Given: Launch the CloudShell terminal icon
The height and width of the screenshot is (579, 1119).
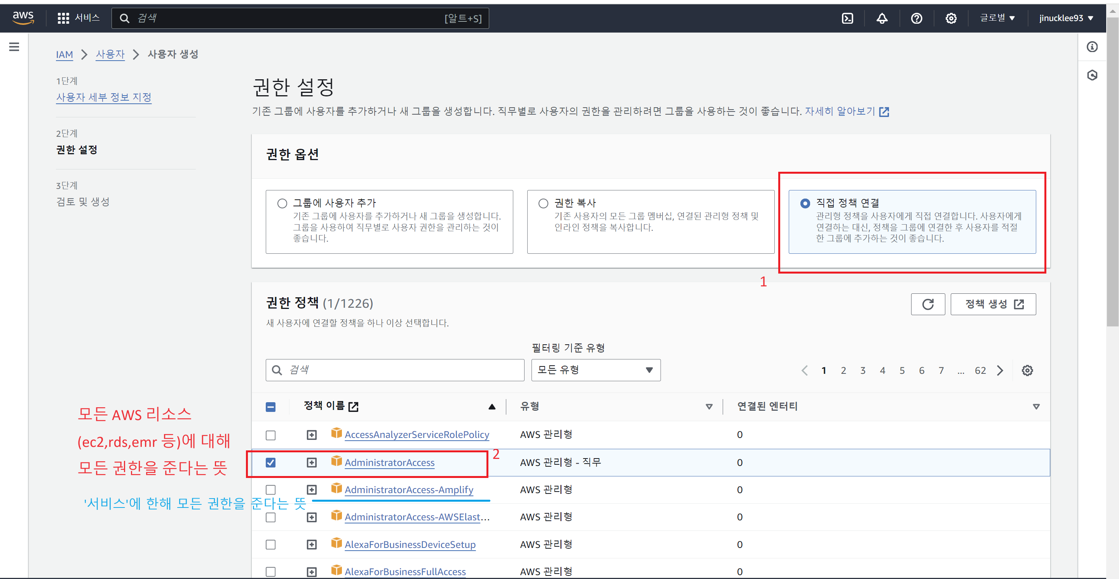Looking at the screenshot, I should [847, 18].
